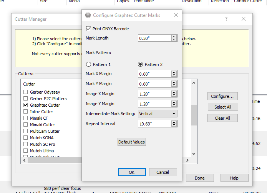This screenshot has width=267, height=193.
Task: Check the Mutoh SC Pro checkbox
Action: [x=25, y=144]
